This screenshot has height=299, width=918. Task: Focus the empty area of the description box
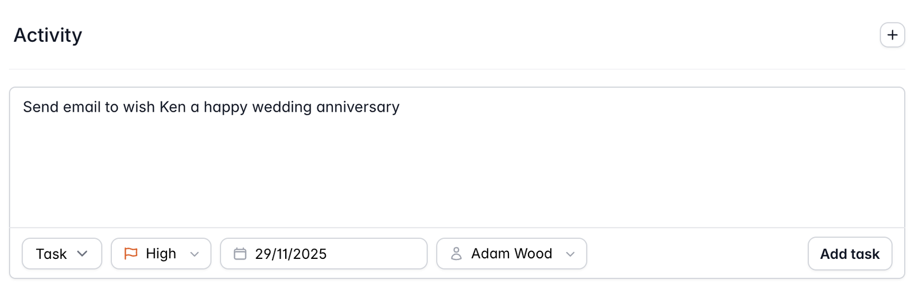(457, 172)
